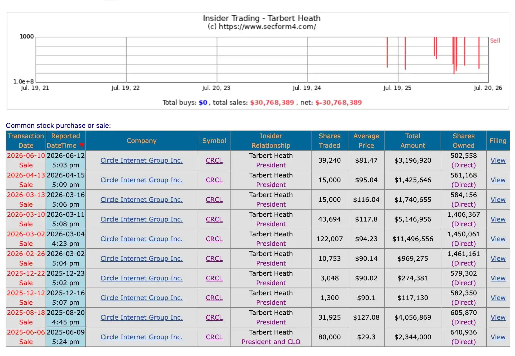
Task: View filing for the 2026-04-13 sale
Action: (498, 180)
